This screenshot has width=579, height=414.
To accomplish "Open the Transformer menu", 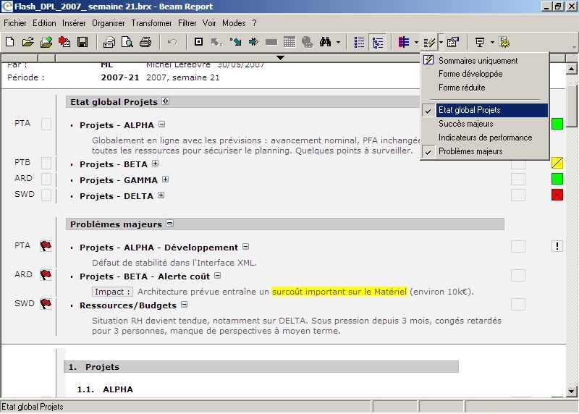I will [151, 23].
